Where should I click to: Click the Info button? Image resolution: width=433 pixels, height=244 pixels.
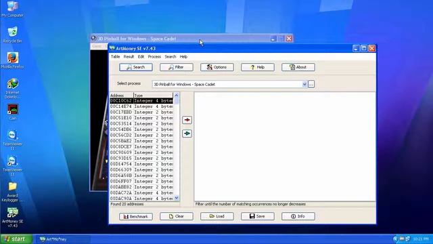[x=298, y=216]
